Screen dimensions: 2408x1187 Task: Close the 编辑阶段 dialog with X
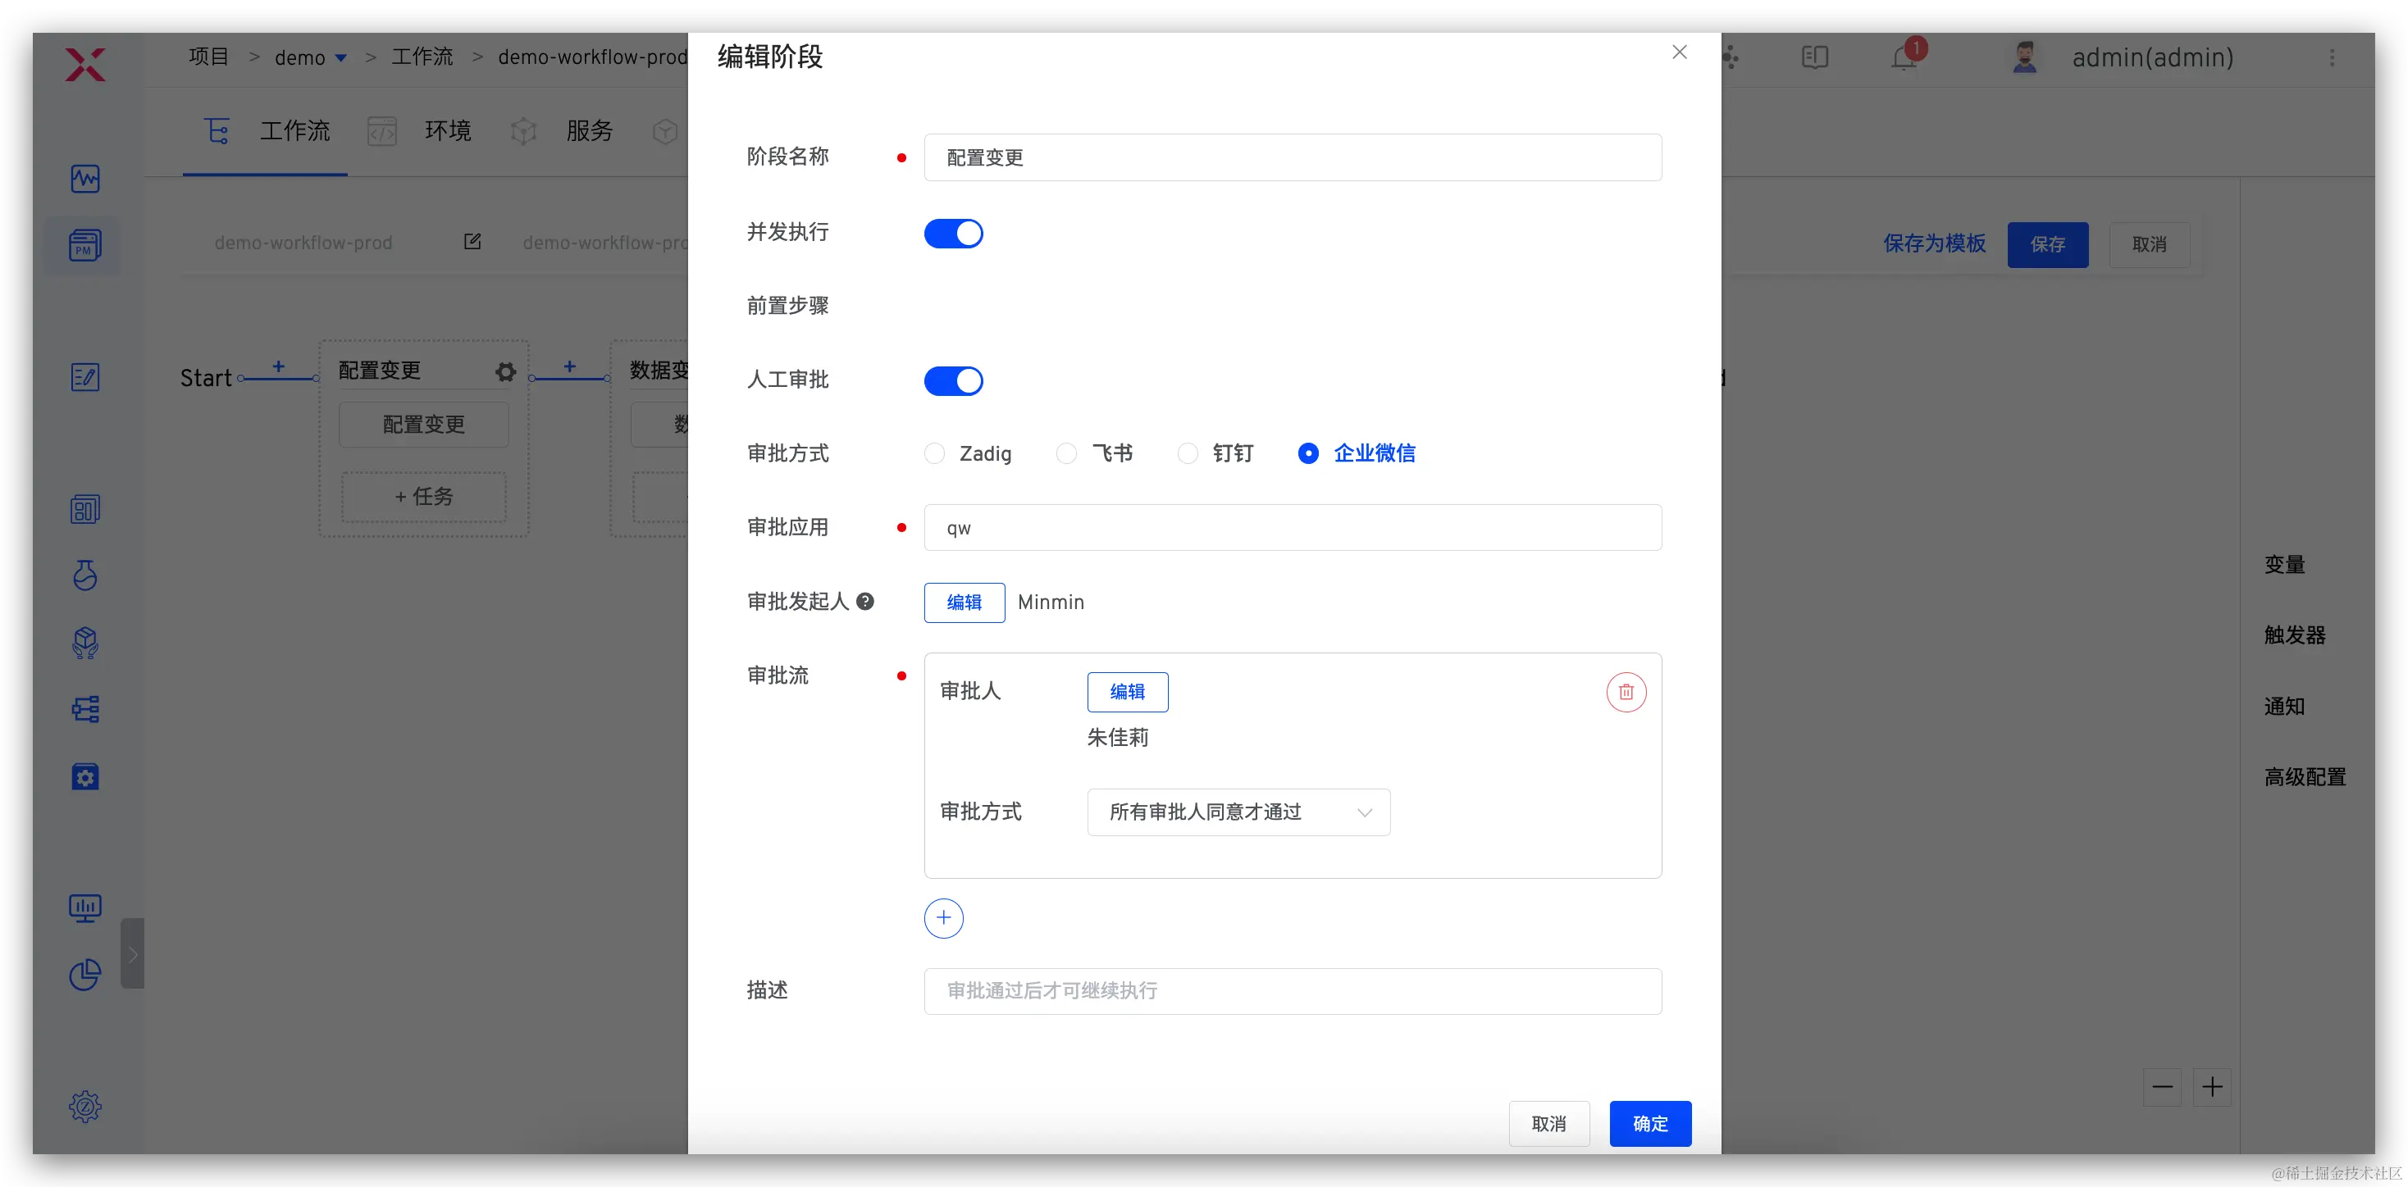pos(1680,52)
